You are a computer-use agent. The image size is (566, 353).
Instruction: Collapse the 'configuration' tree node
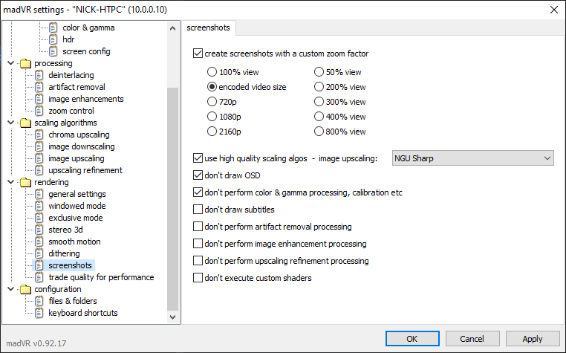[10, 289]
